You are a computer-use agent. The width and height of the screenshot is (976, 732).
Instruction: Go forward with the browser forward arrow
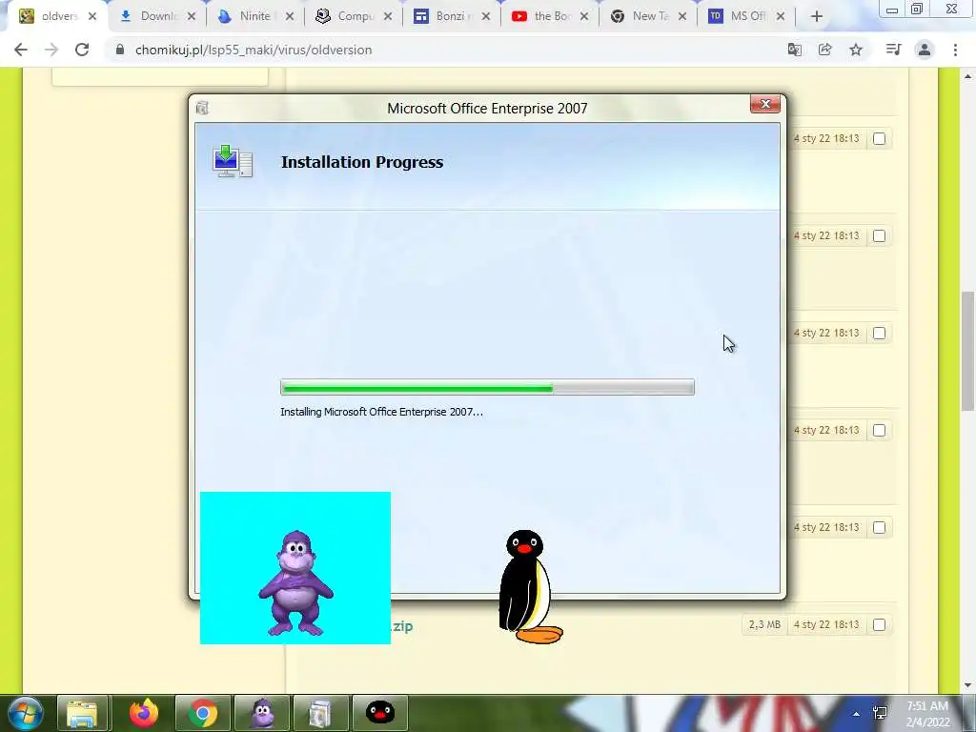(x=51, y=50)
